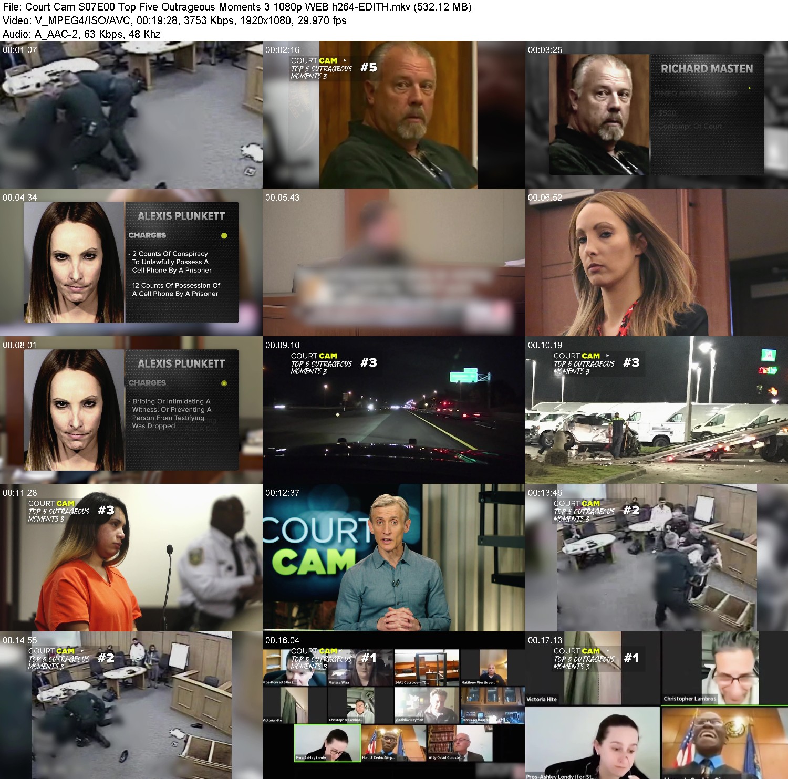This screenshot has width=788, height=779.
Task: Click the zoom hearing frame at 00:17:13
Action: point(657,705)
